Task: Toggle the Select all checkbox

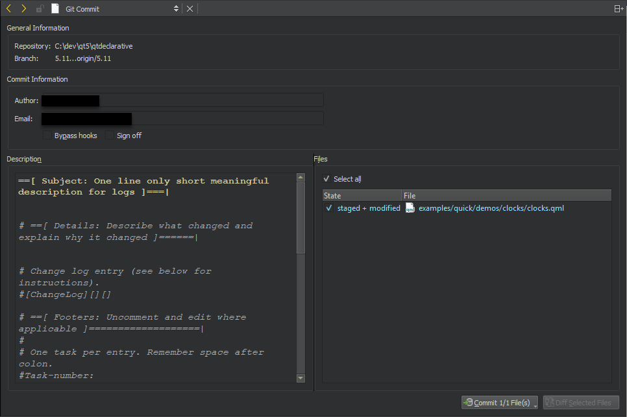Action: [326, 179]
